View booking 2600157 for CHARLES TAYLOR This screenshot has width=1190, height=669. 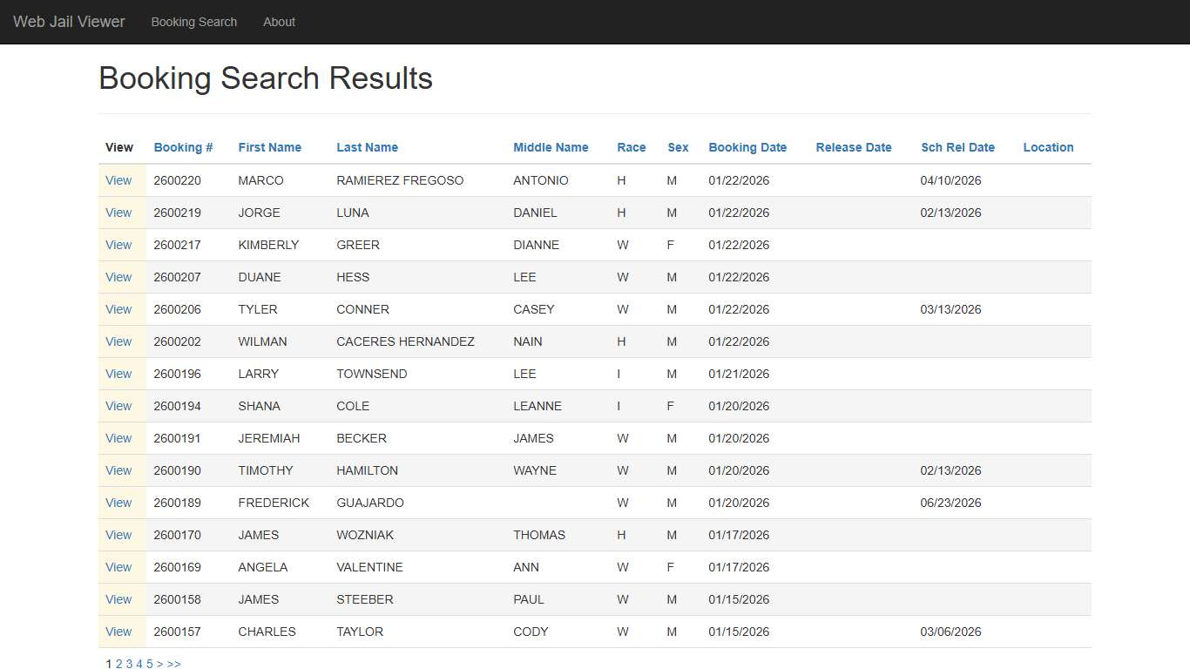(118, 632)
